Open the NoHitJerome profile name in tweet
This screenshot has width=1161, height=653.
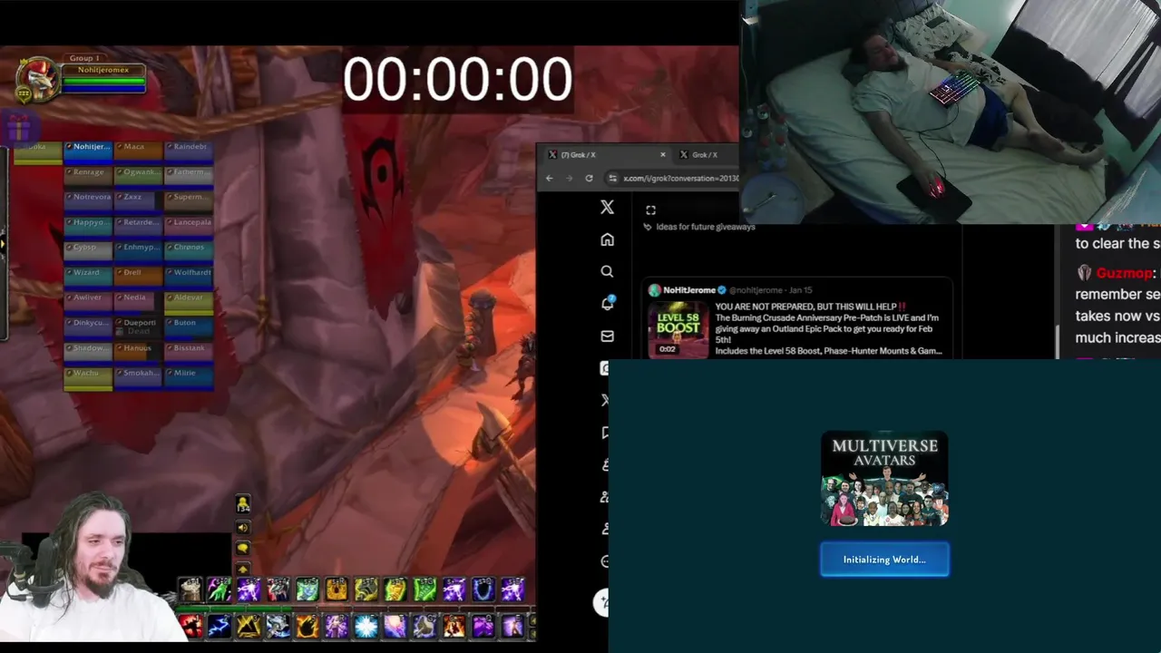click(689, 290)
